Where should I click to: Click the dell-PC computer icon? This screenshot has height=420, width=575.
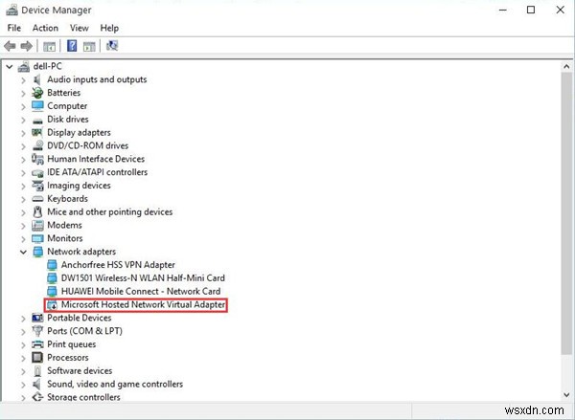(x=24, y=66)
